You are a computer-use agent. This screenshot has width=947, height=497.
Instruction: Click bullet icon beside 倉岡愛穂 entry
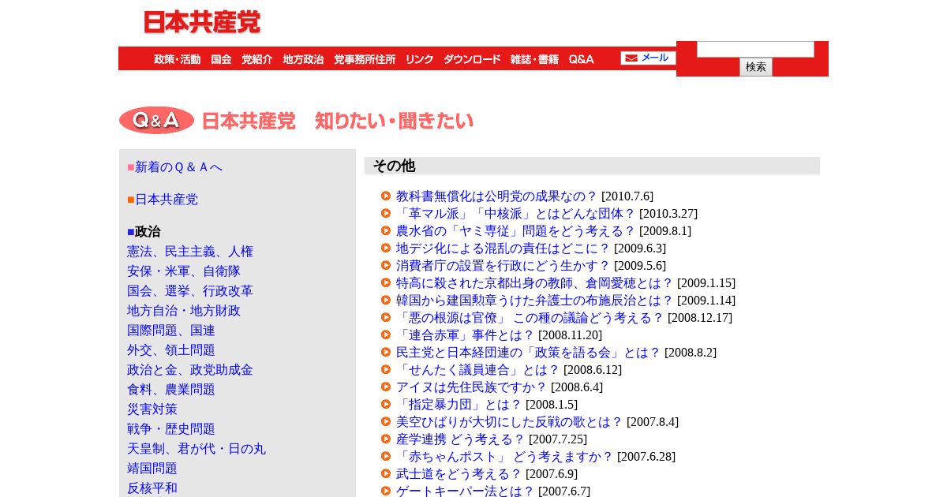point(386,282)
